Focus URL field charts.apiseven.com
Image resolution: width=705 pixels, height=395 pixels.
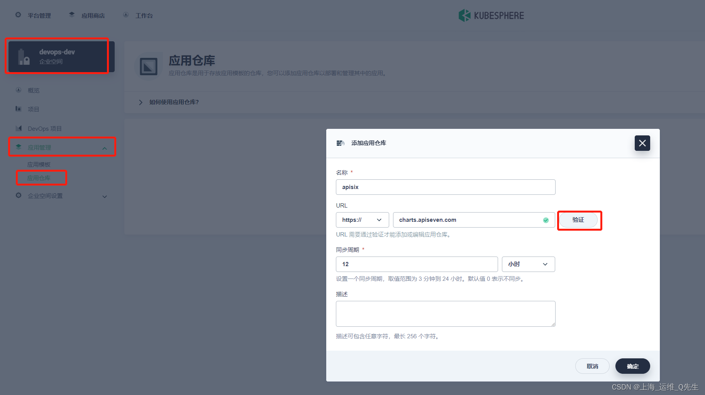(474, 220)
